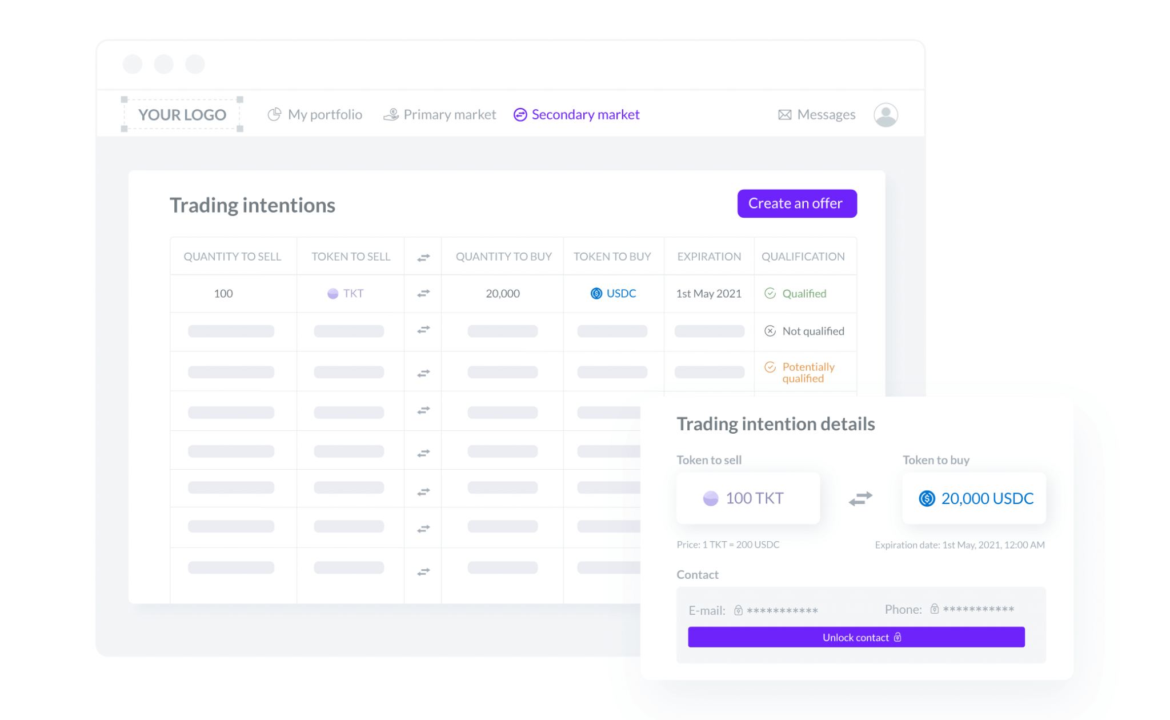Click the TKT token icon in table
Viewport: 1170px width, 720px height.
pyautogui.click(x=332, y=294)
